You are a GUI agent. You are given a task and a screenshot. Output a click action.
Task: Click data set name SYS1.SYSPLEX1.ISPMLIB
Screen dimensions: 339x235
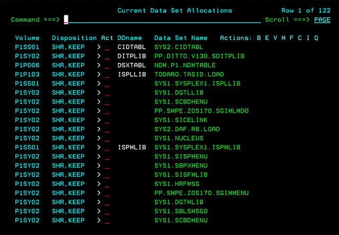tap(198, 147)
